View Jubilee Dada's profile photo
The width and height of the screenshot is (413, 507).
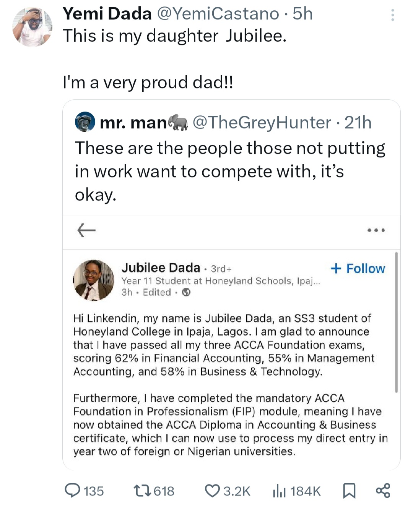[x=94, y=280]
